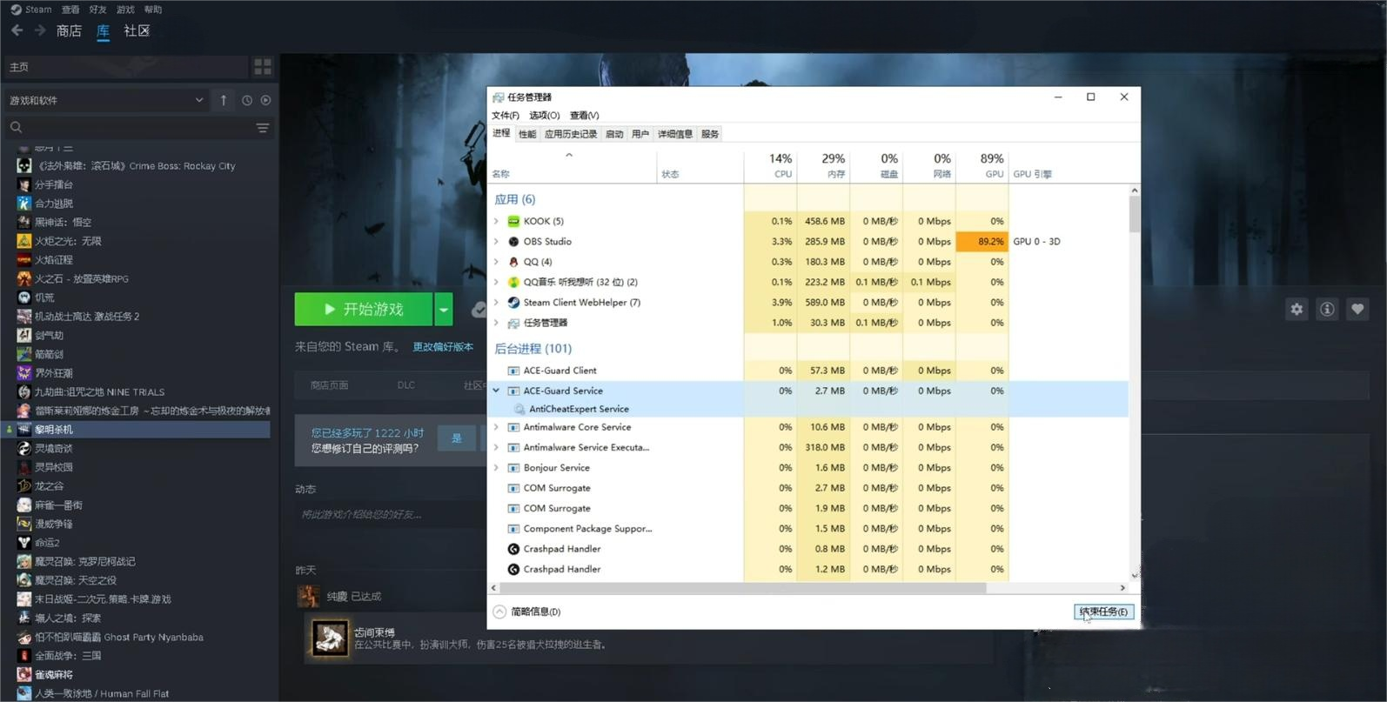The image size is (1387, 702).
Task: Open the game settings gear icon
Action: 1297,309
